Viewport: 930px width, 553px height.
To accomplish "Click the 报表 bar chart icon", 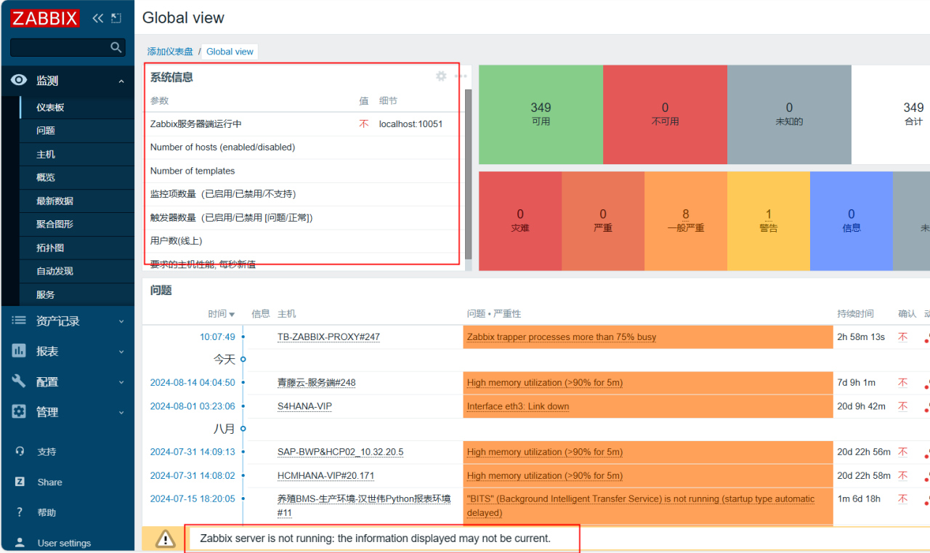I will (19, 351).
